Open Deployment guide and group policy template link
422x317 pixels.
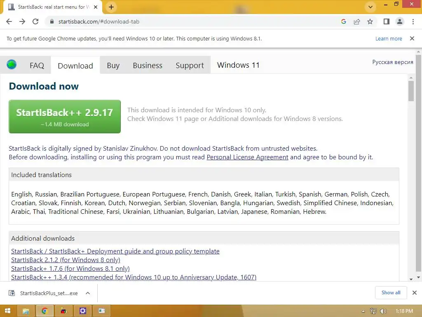click(x=115, y=251)
